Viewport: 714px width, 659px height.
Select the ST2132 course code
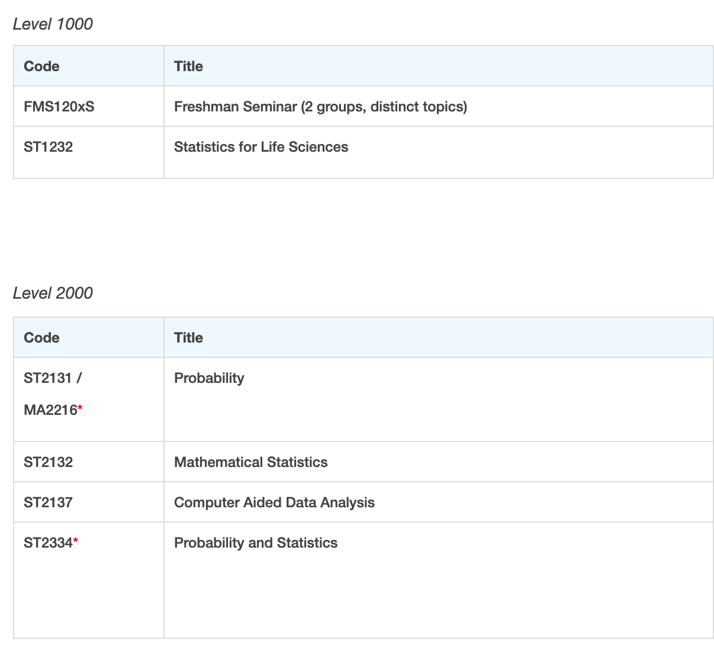tap(48, 462)
